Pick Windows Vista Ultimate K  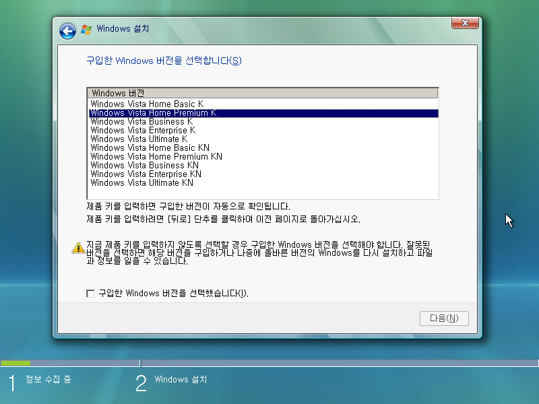click(263, 139)
